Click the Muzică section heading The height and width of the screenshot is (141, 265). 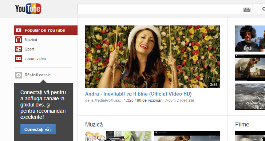[94, 125]
